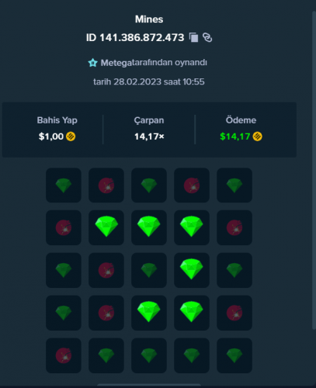The image size is (316, 388).
Task: Open the Metega player profile link
Action: [x=116, y=63]
